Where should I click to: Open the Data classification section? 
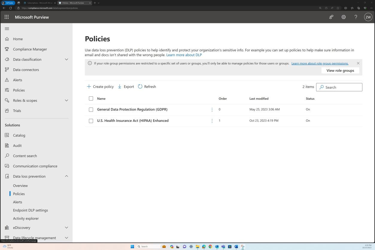tap(27, 59)
